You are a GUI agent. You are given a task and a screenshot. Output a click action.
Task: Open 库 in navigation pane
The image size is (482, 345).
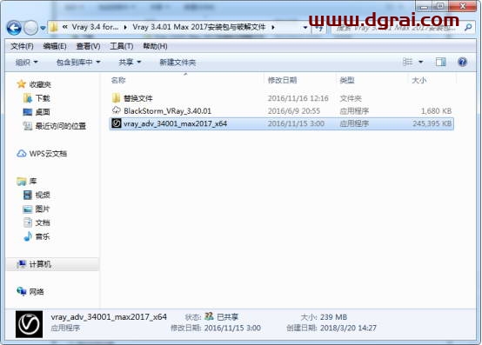pyautogui.click(x=32, y=181)
